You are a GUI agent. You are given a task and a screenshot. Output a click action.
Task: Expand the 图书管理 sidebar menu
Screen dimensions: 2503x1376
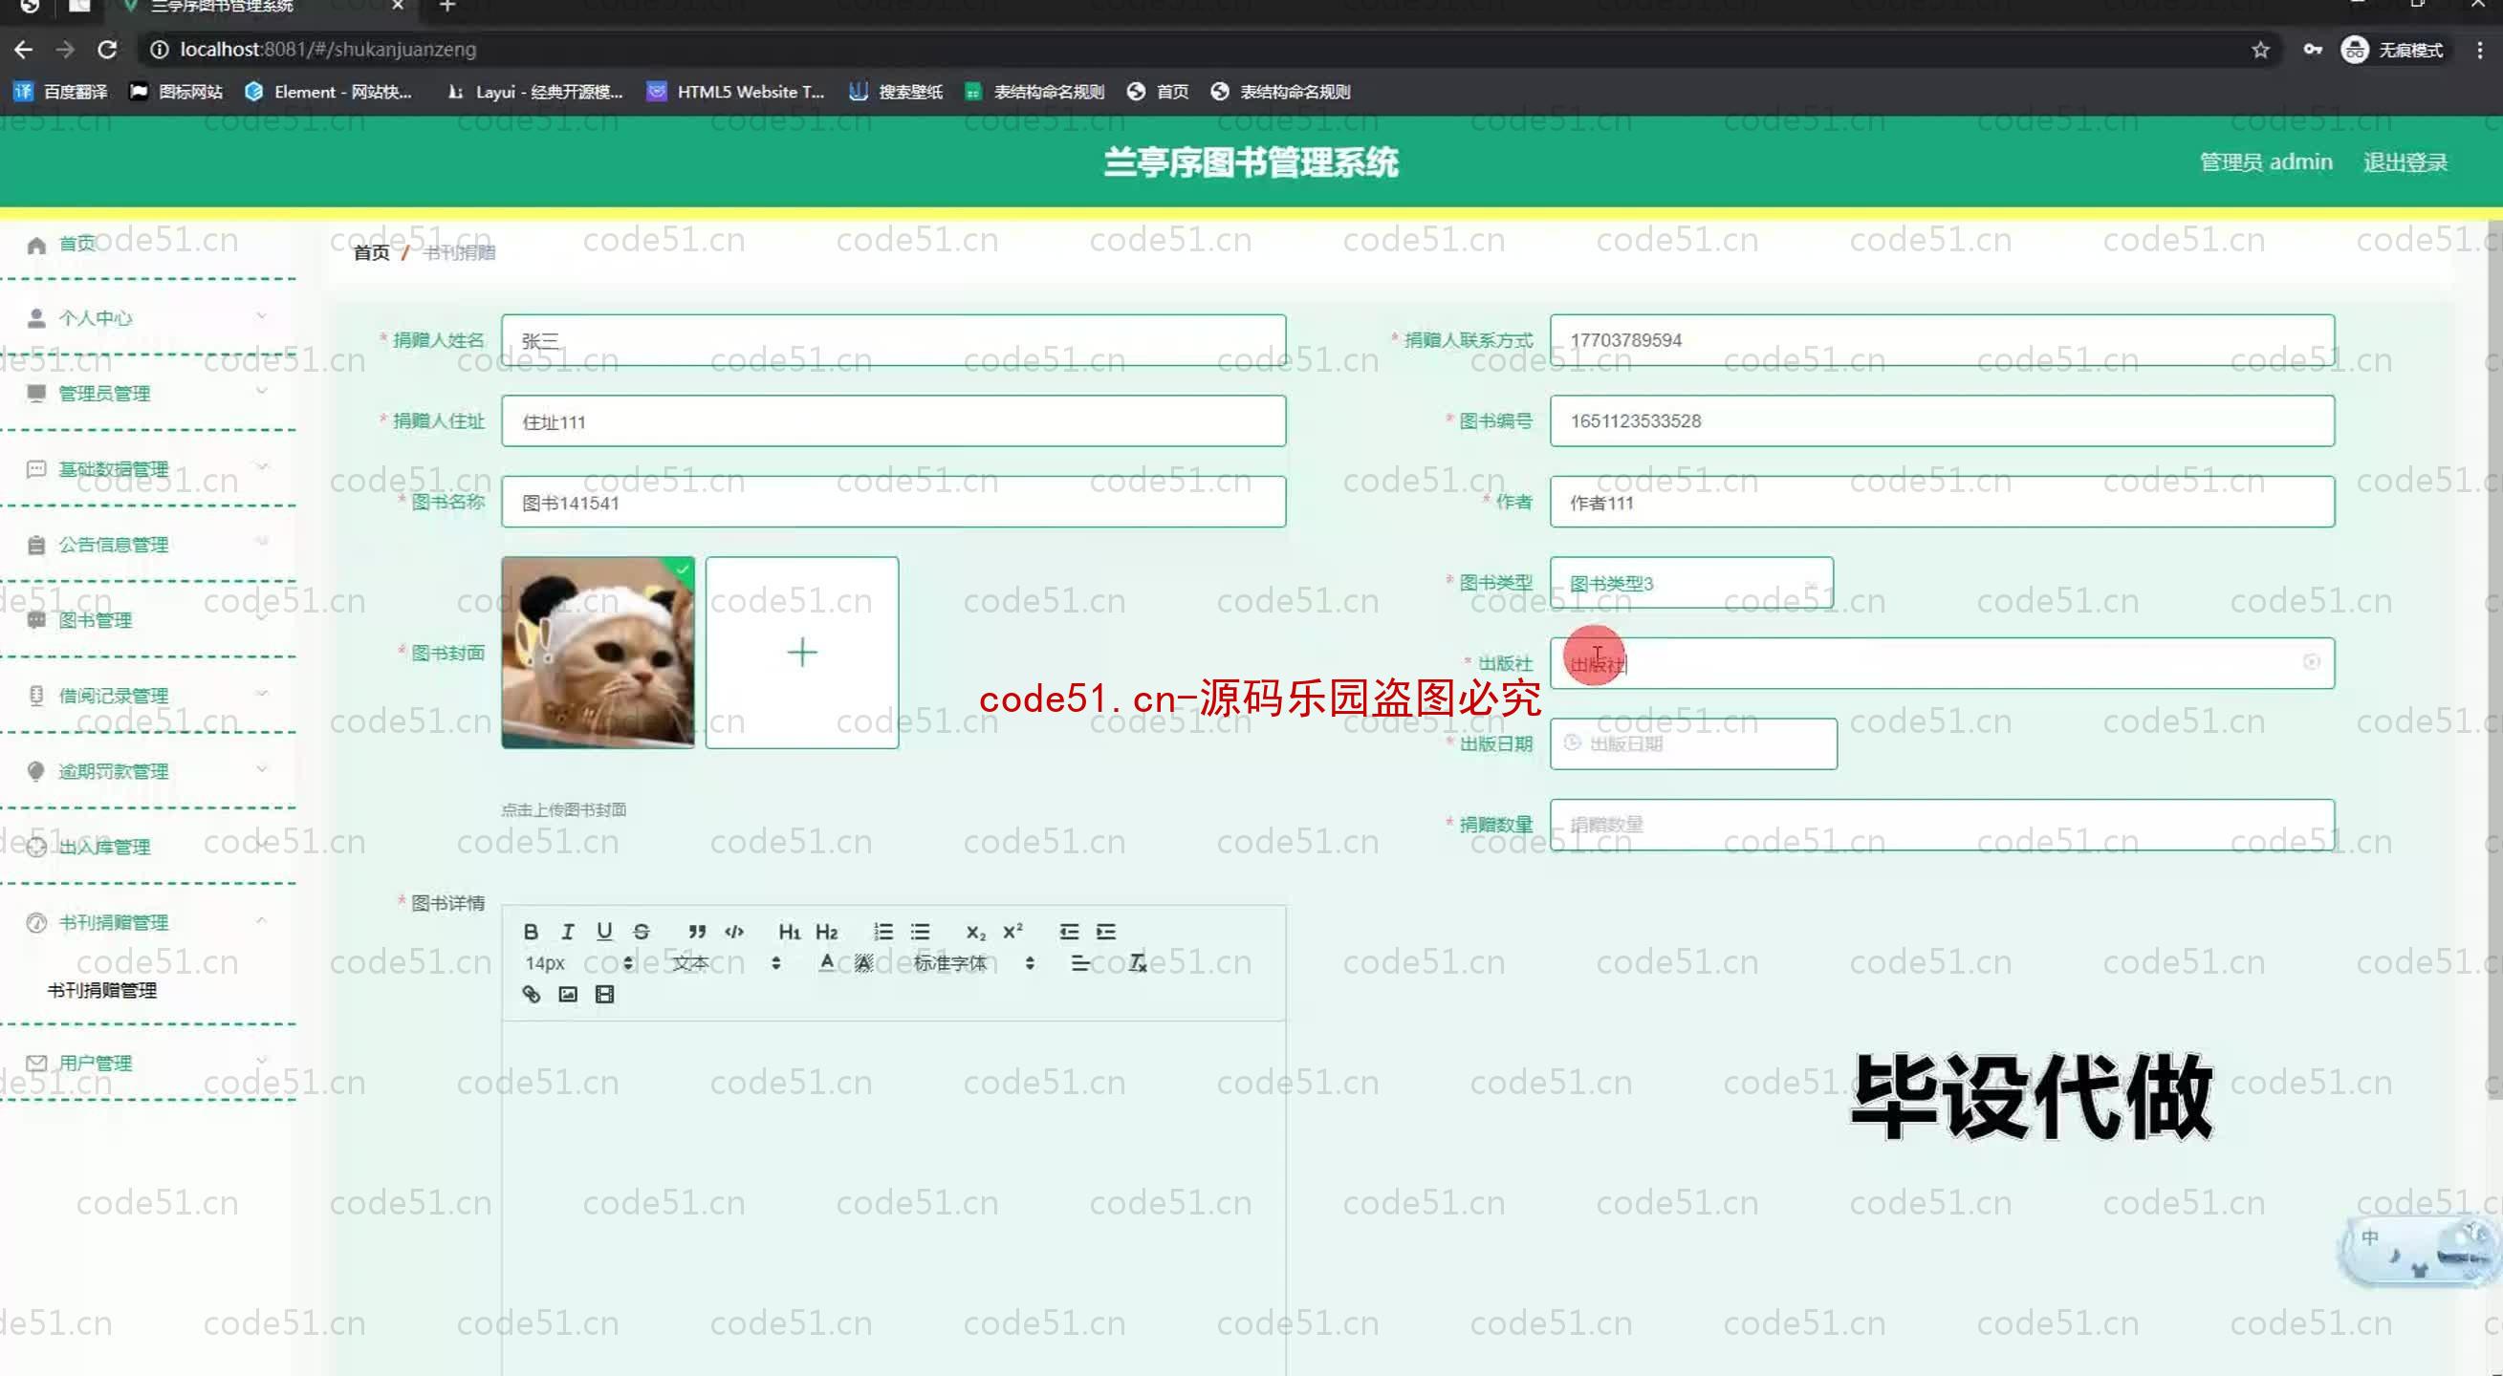click(x=147, y=620)
